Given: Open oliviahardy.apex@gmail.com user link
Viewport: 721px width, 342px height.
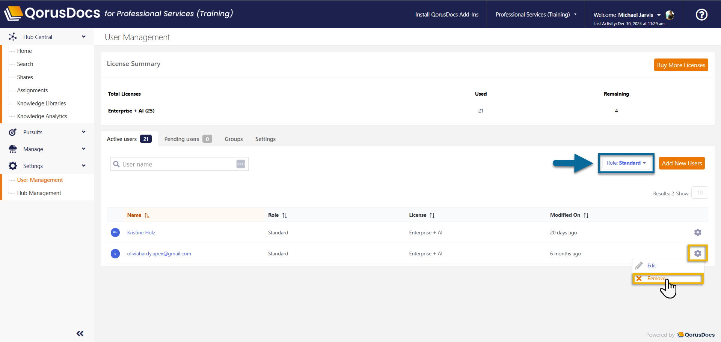Looking at the screenshot, I should [x=159, y=253].
